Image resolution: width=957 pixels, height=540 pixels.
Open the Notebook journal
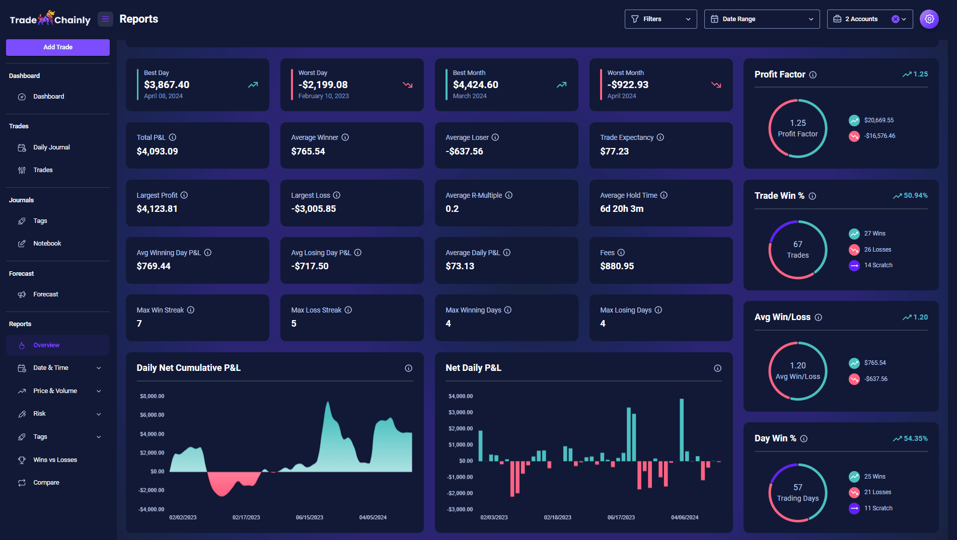point(47,243)
